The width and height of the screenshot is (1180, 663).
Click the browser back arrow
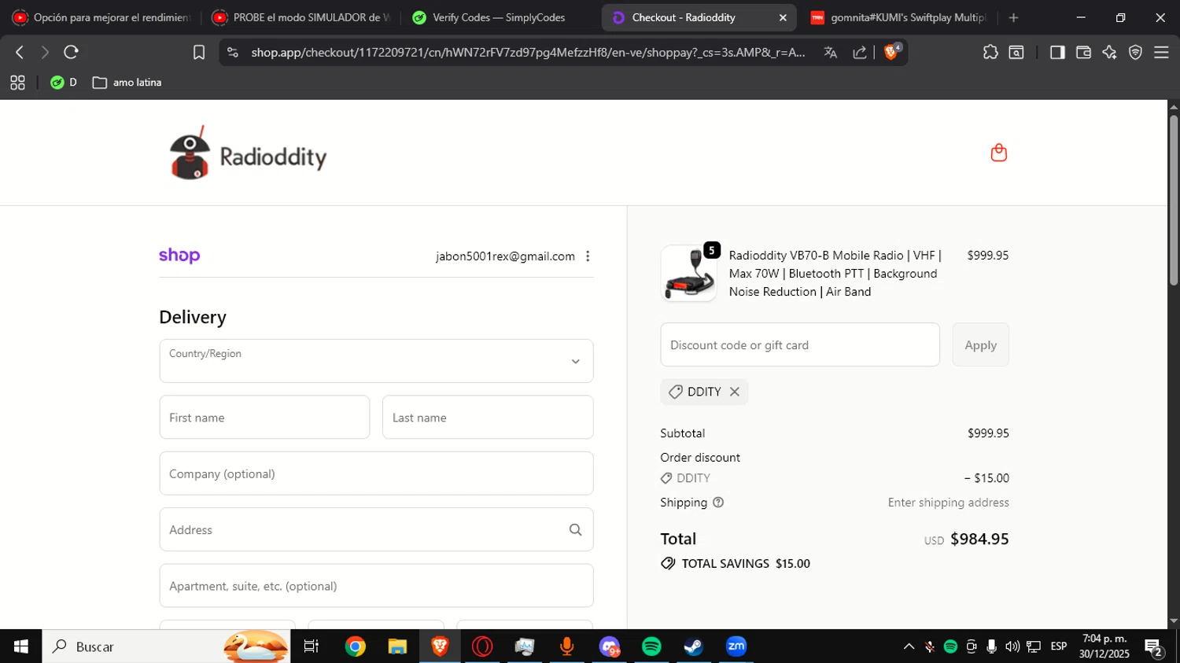[20, 52]
